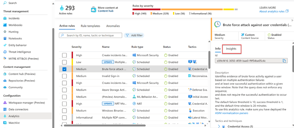Select the Invalid Sign-in rule name

(x=111, y=76)
